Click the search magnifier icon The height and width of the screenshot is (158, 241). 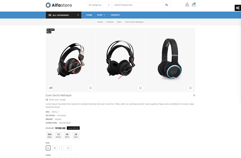coord(167,5)
